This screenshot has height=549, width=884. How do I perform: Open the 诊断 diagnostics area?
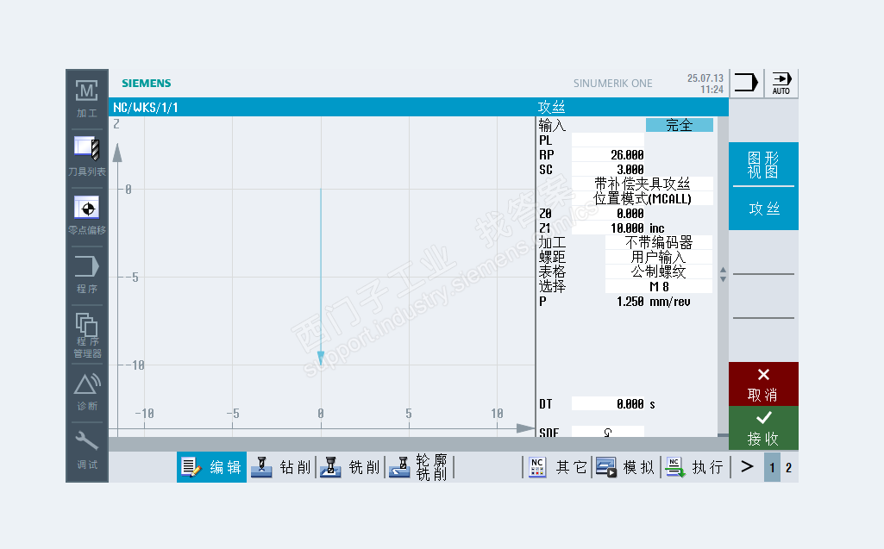[x=87, y=392]
